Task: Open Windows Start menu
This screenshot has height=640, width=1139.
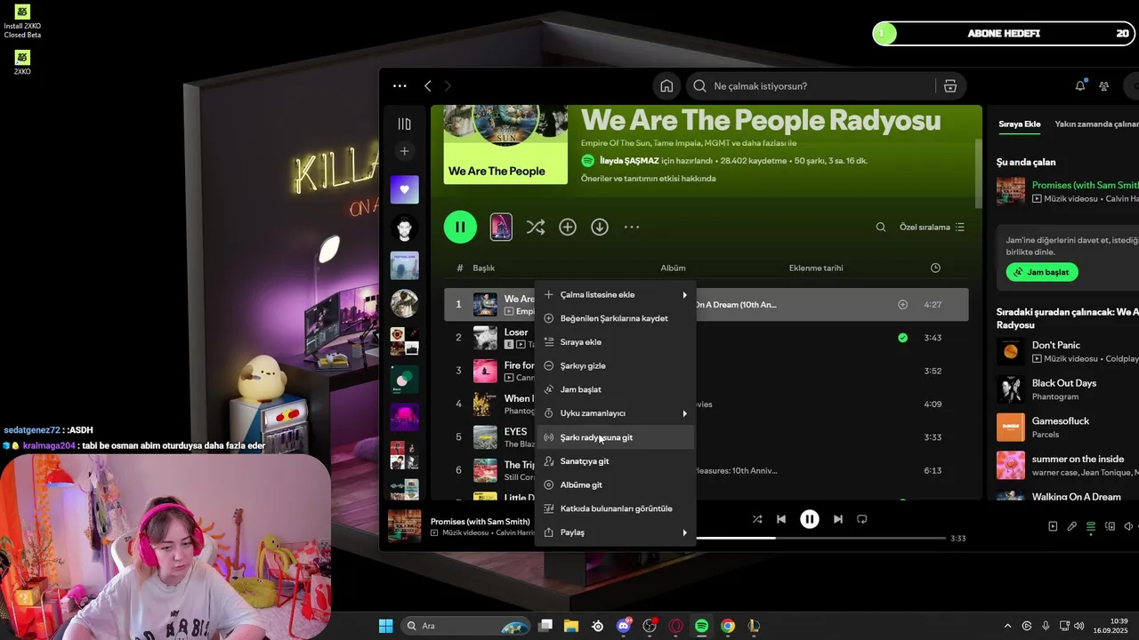Action: point(385,626)
